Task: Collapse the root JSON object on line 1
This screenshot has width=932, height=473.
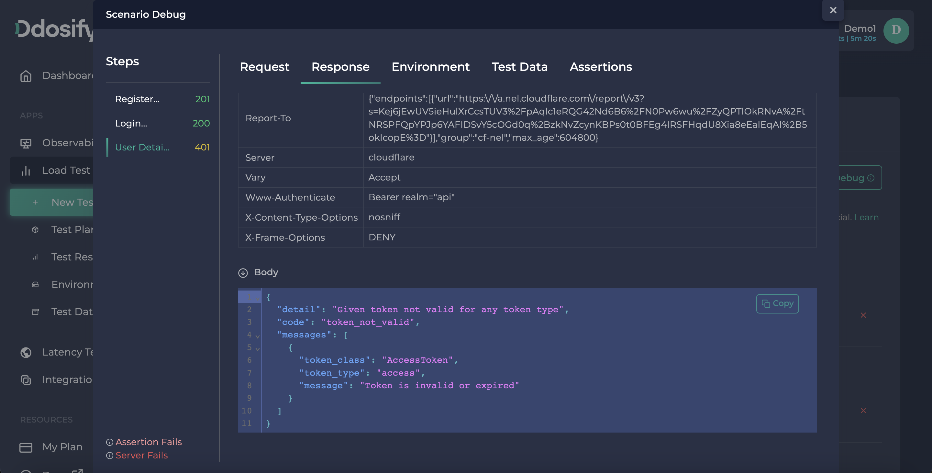Action: pyautogui.click(x=258, y=298)
